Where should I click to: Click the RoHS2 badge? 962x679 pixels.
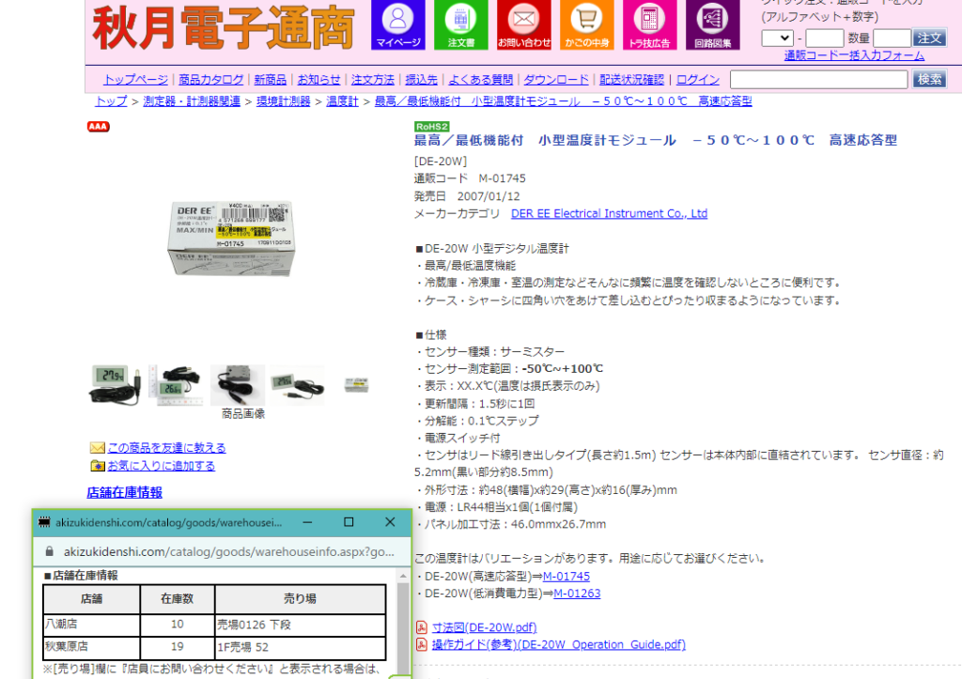pos(432,127)
